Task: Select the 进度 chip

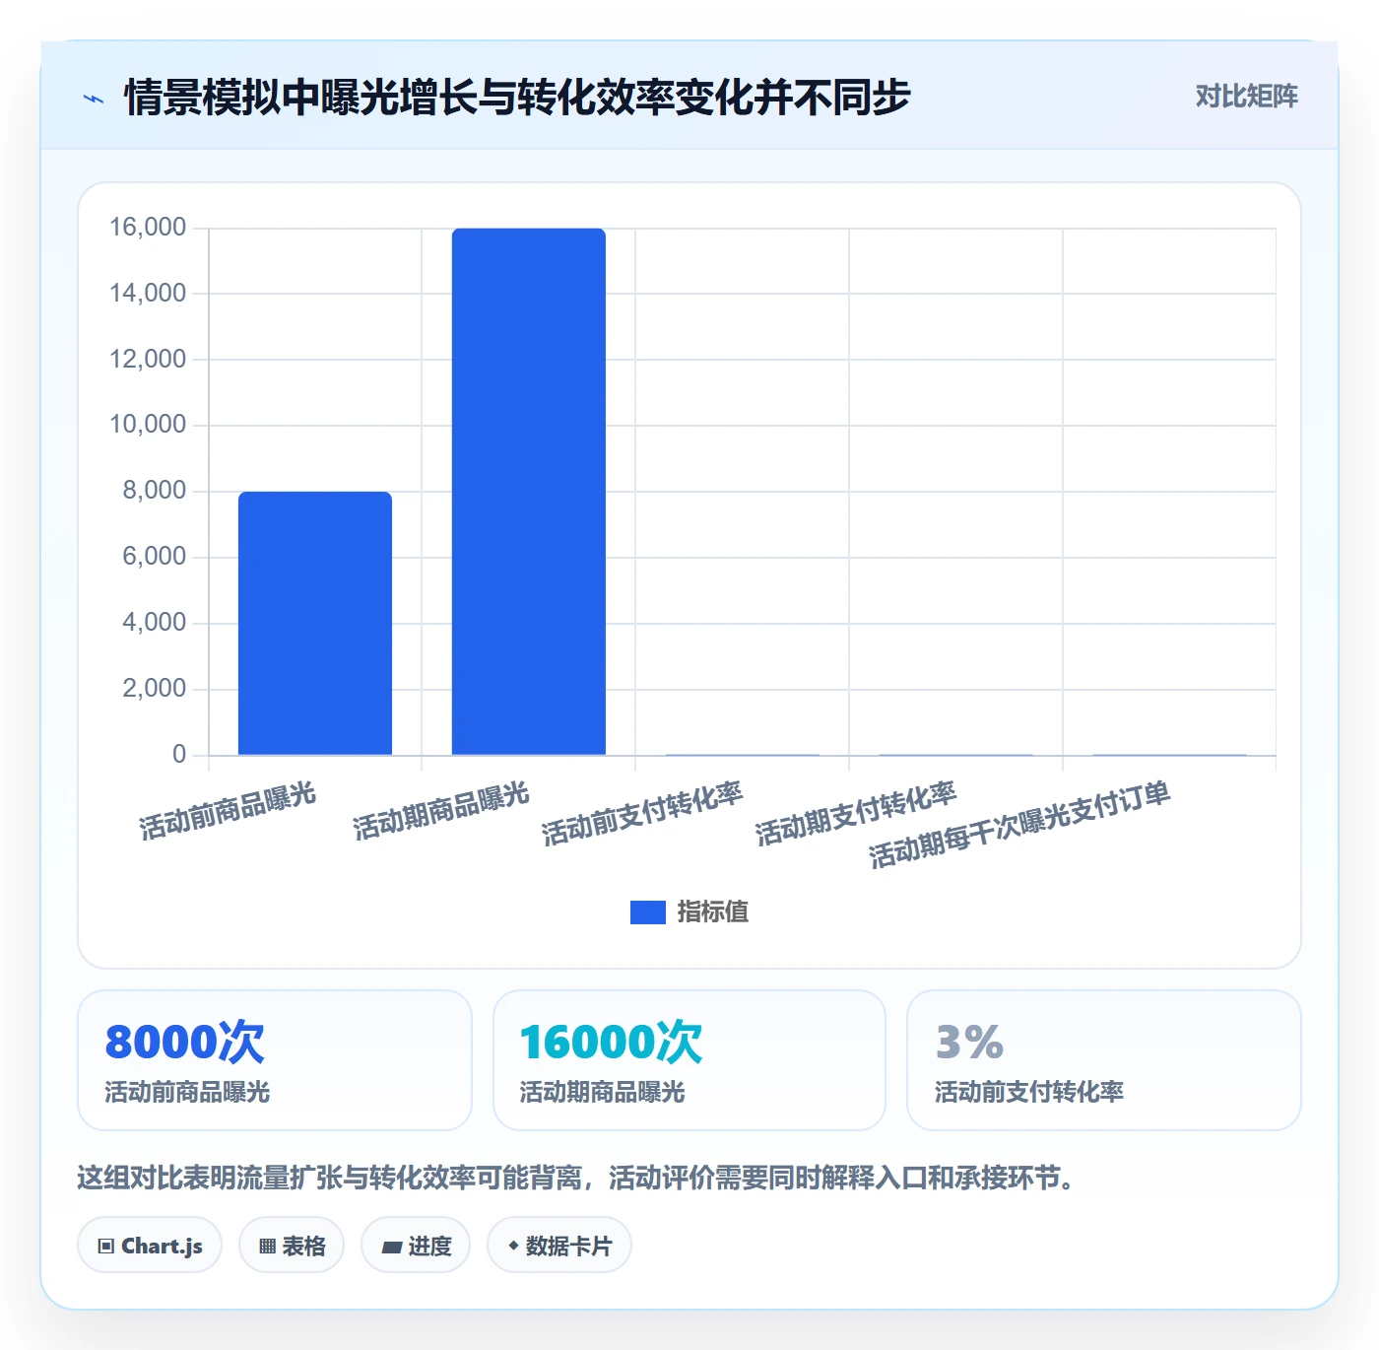Action: 416,1246
